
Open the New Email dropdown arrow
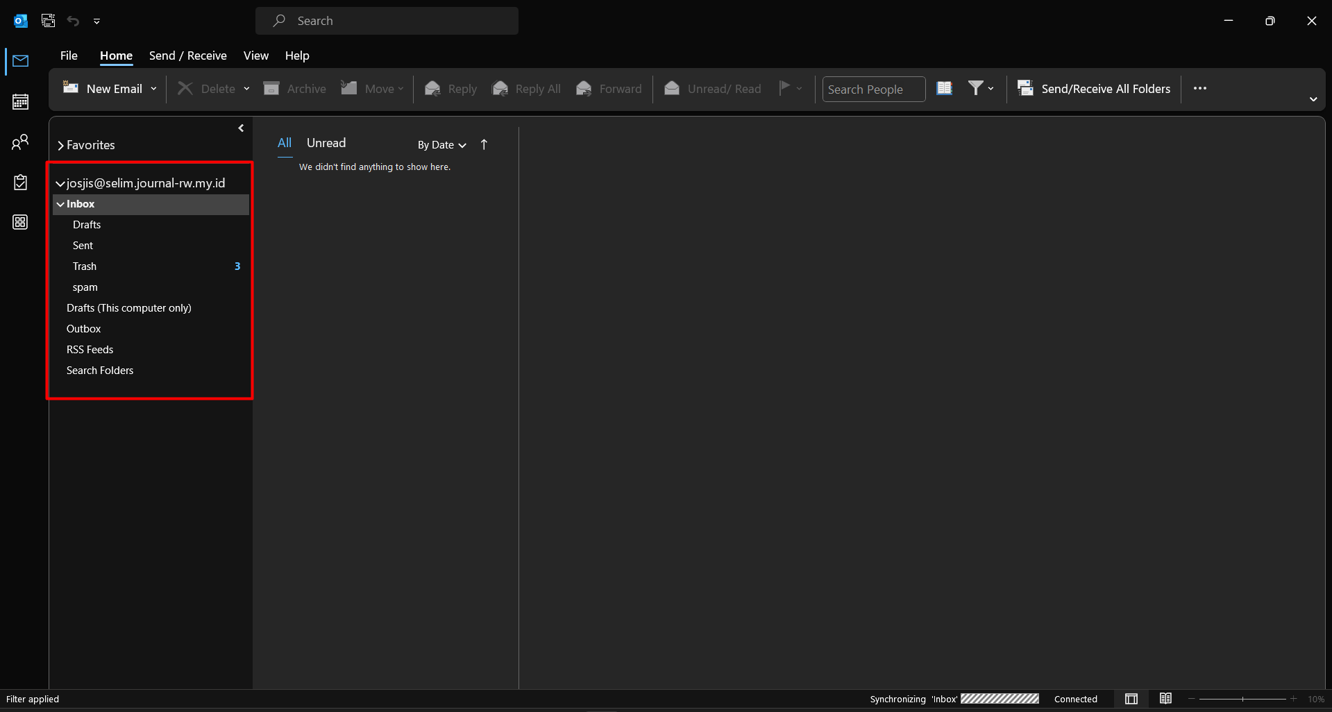click(x=153, y=89)
